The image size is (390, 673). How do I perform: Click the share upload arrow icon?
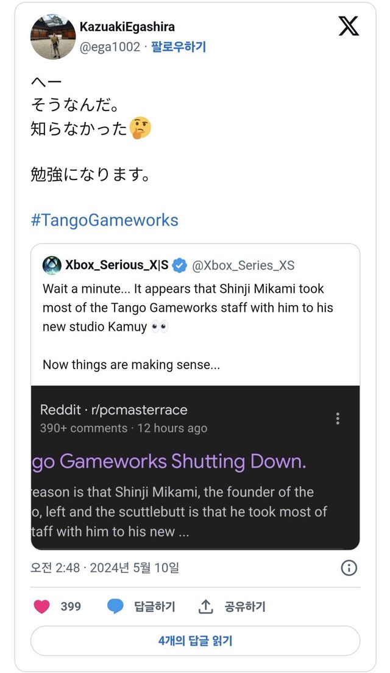tap(206, 606)
